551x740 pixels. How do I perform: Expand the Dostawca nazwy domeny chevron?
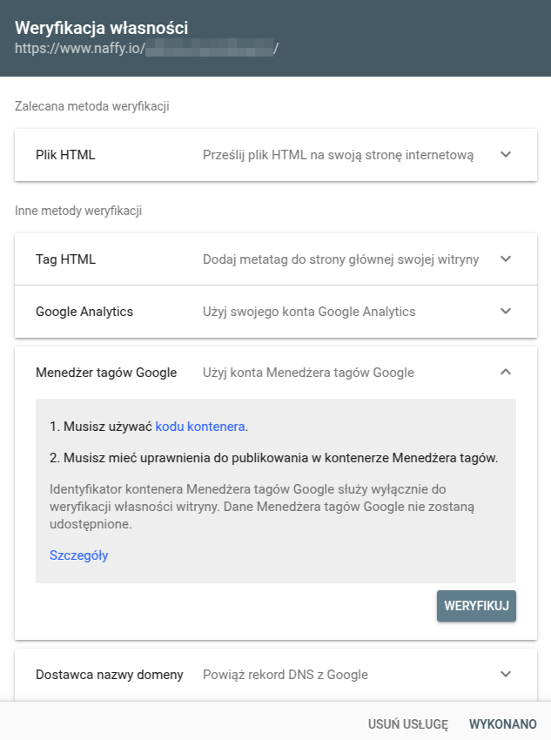tap(506, 674)
